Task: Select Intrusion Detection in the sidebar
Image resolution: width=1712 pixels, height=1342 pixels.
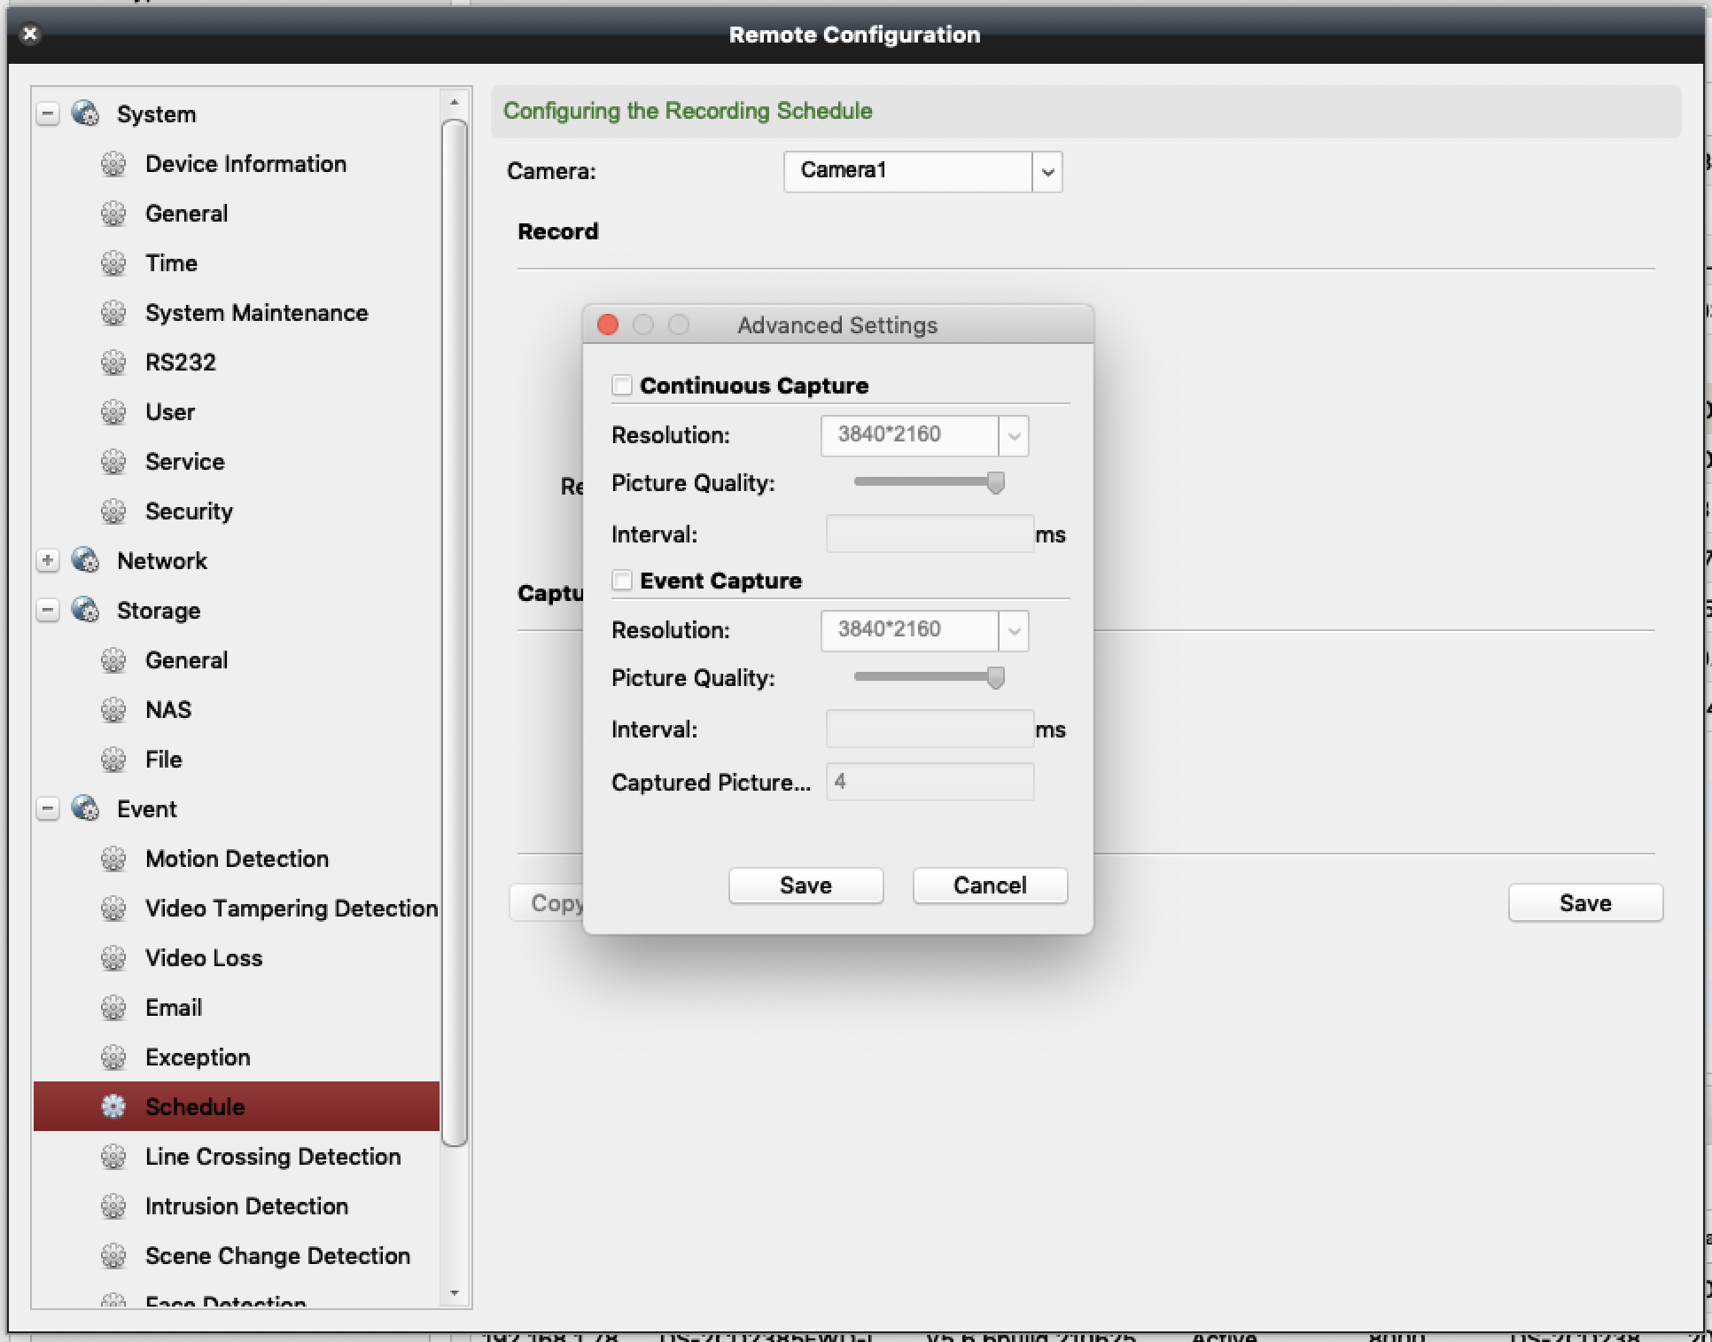Action: point(246,1206)
